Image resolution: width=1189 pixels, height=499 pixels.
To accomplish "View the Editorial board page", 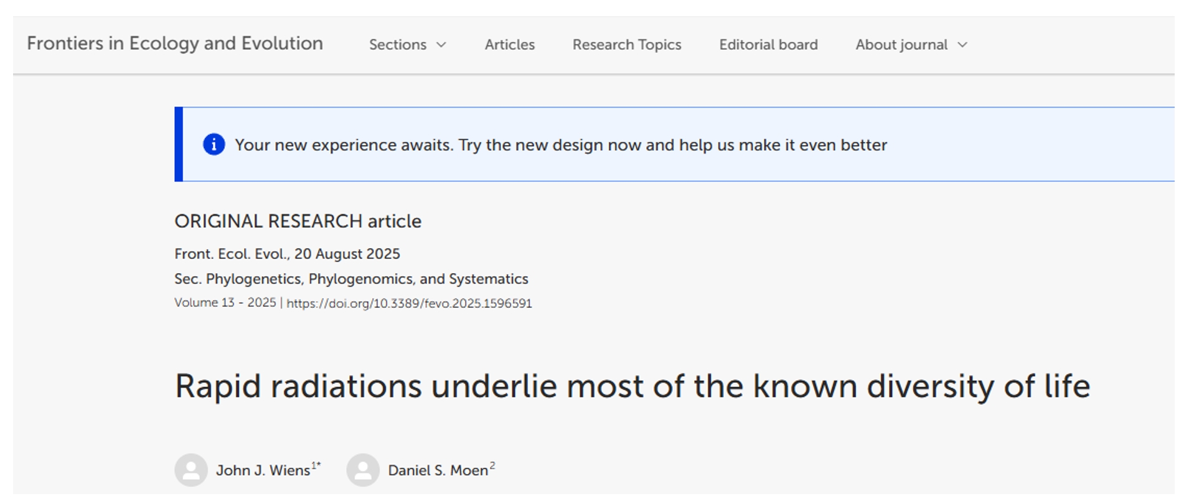I will [x=768, y=45].
